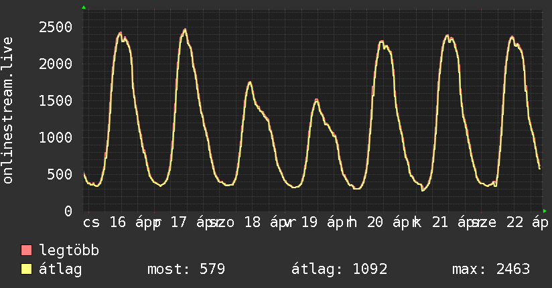The width and height of the screenshot is (552, 288).
Task: Click the 1000 y-axis label
Action: tap(56, 138)
